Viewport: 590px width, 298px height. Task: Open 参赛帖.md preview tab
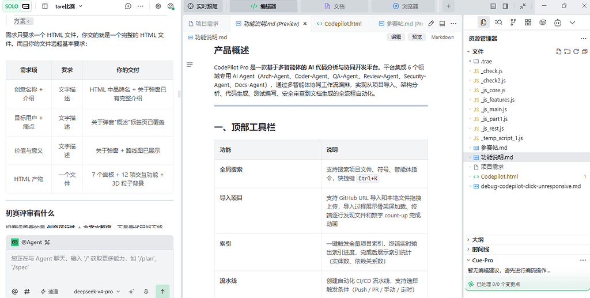400,23
